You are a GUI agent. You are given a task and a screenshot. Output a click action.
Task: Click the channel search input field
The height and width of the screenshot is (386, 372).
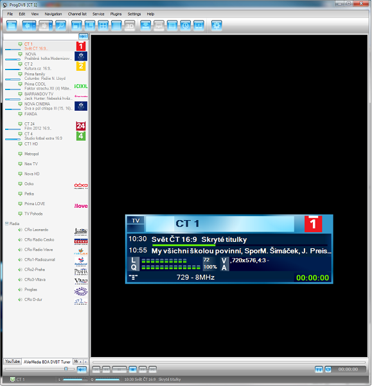tap(41, 37)
